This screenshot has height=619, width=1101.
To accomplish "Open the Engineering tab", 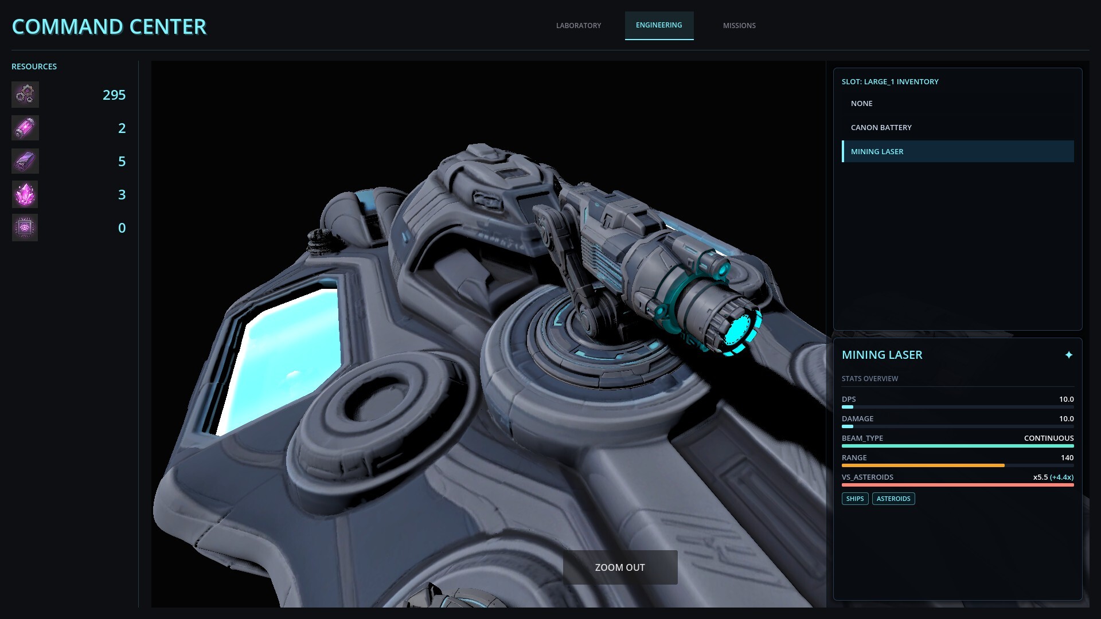I will point(659,25).
